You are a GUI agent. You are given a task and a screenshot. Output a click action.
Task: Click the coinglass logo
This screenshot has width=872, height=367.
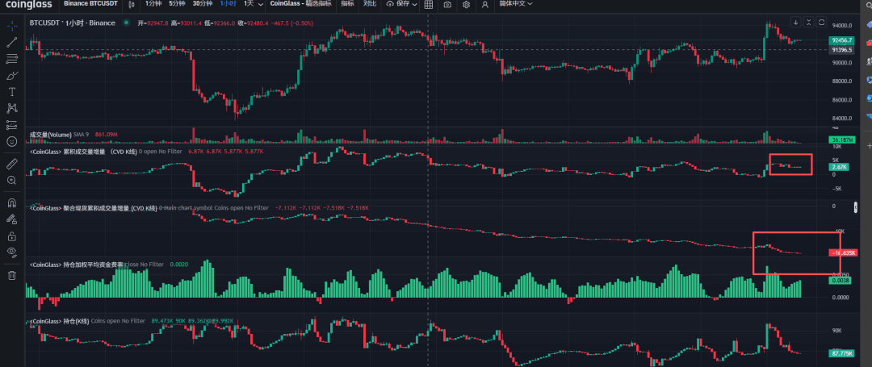(x=27, y=5)
